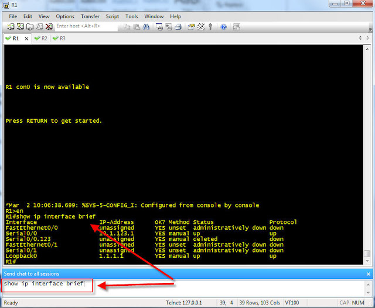Screen dimensions: 375x308
Task: Click the Find binoculars icon
Action: pyautogui.click(x=146, y=27)
